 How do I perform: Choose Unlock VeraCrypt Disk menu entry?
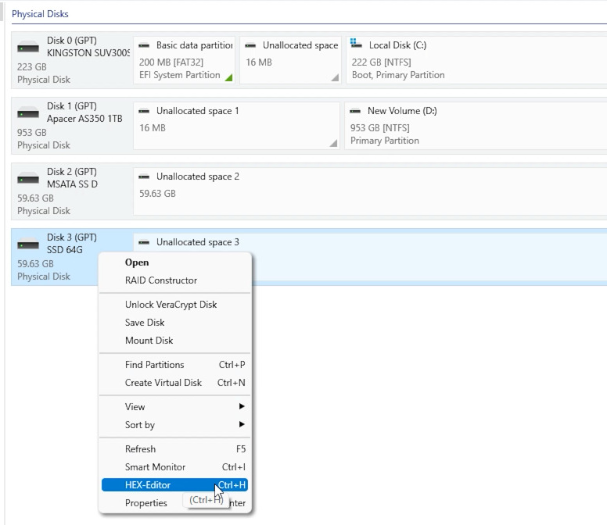coord(175,305)
